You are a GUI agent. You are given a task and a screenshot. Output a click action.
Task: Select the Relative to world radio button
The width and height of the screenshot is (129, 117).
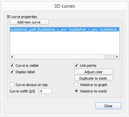point(76,91)
